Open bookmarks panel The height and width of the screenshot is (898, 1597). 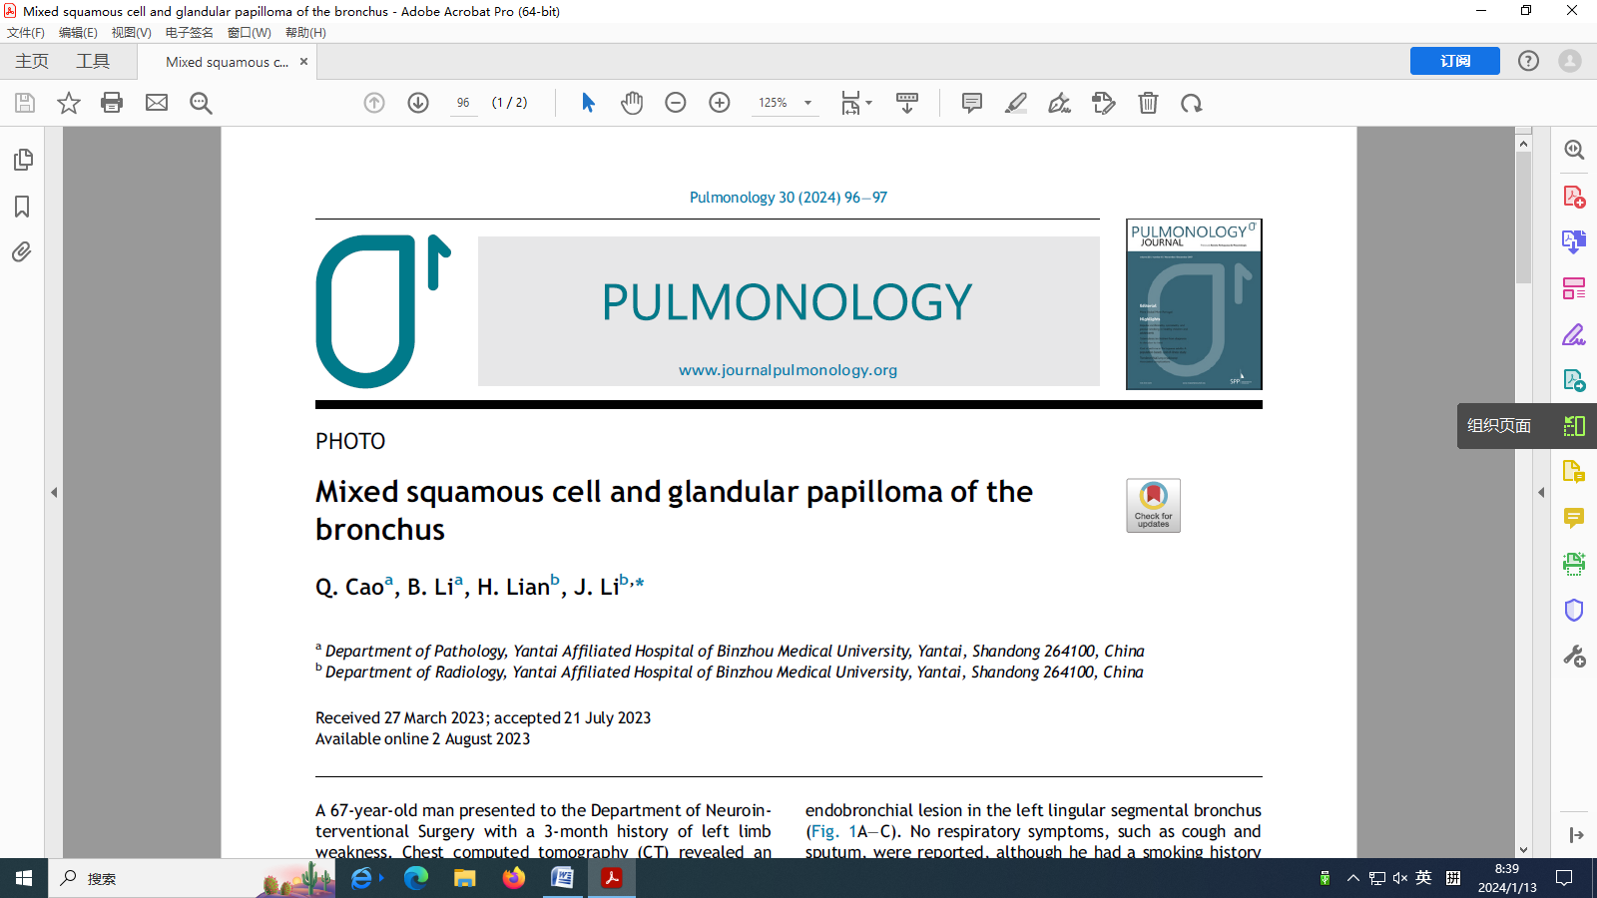pyautogui.click(x=22, y=207)
